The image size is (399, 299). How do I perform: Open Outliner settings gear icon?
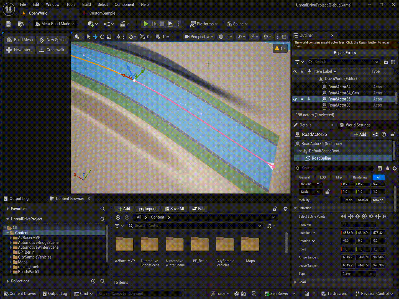point(393,62)
